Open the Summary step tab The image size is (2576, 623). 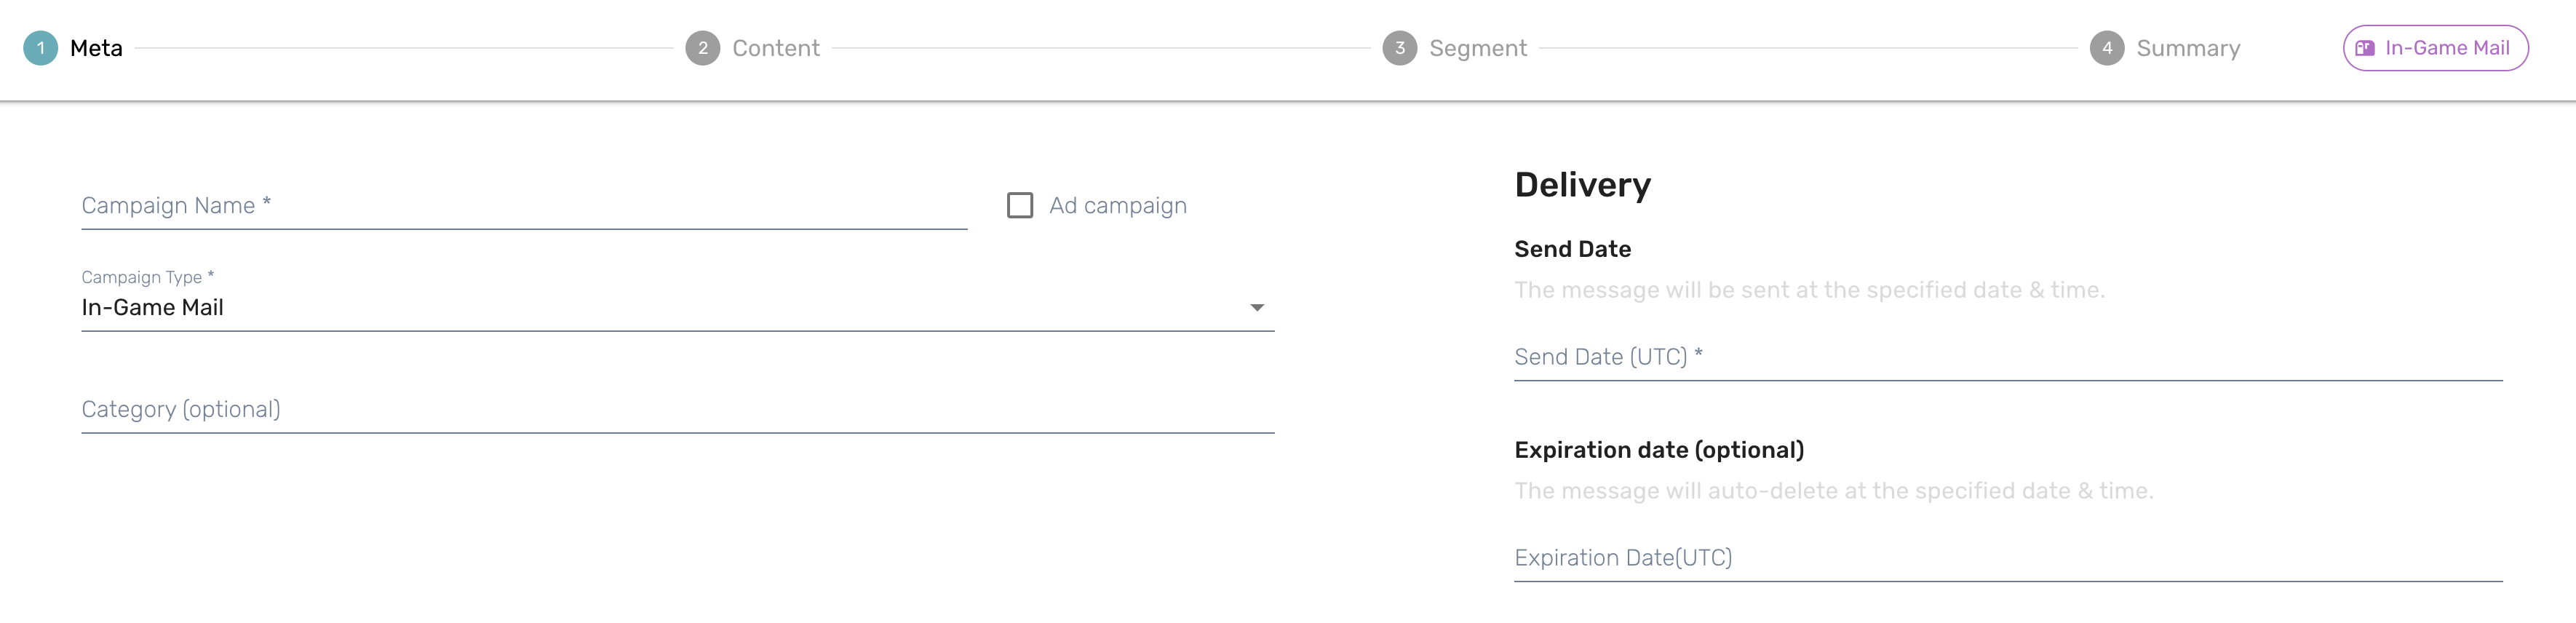click(2187, 48)
